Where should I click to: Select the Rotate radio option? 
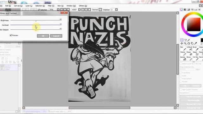point(181,82)
